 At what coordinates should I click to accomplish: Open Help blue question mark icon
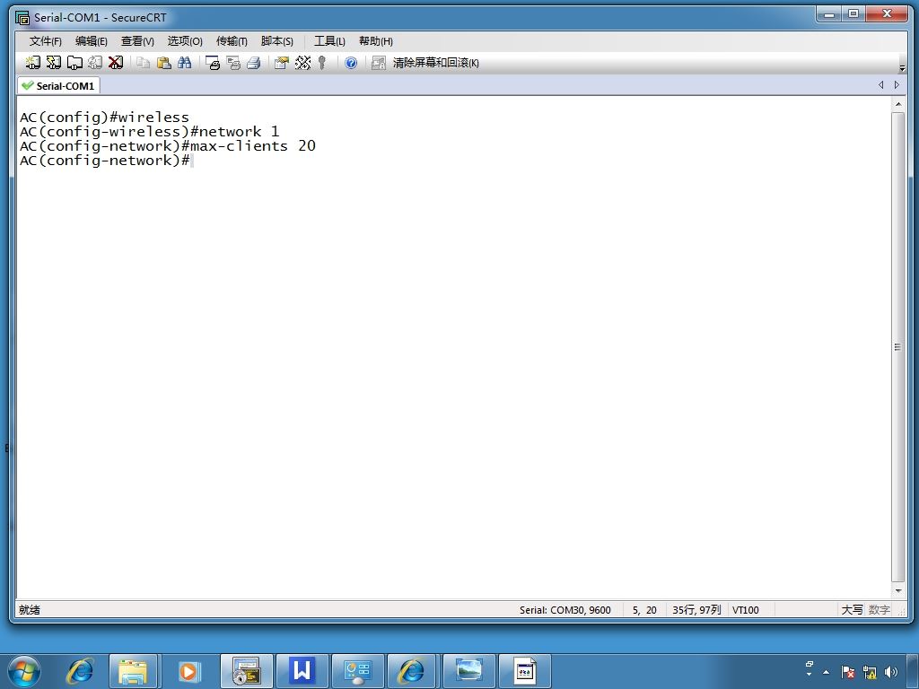click(x=351, y=63)
